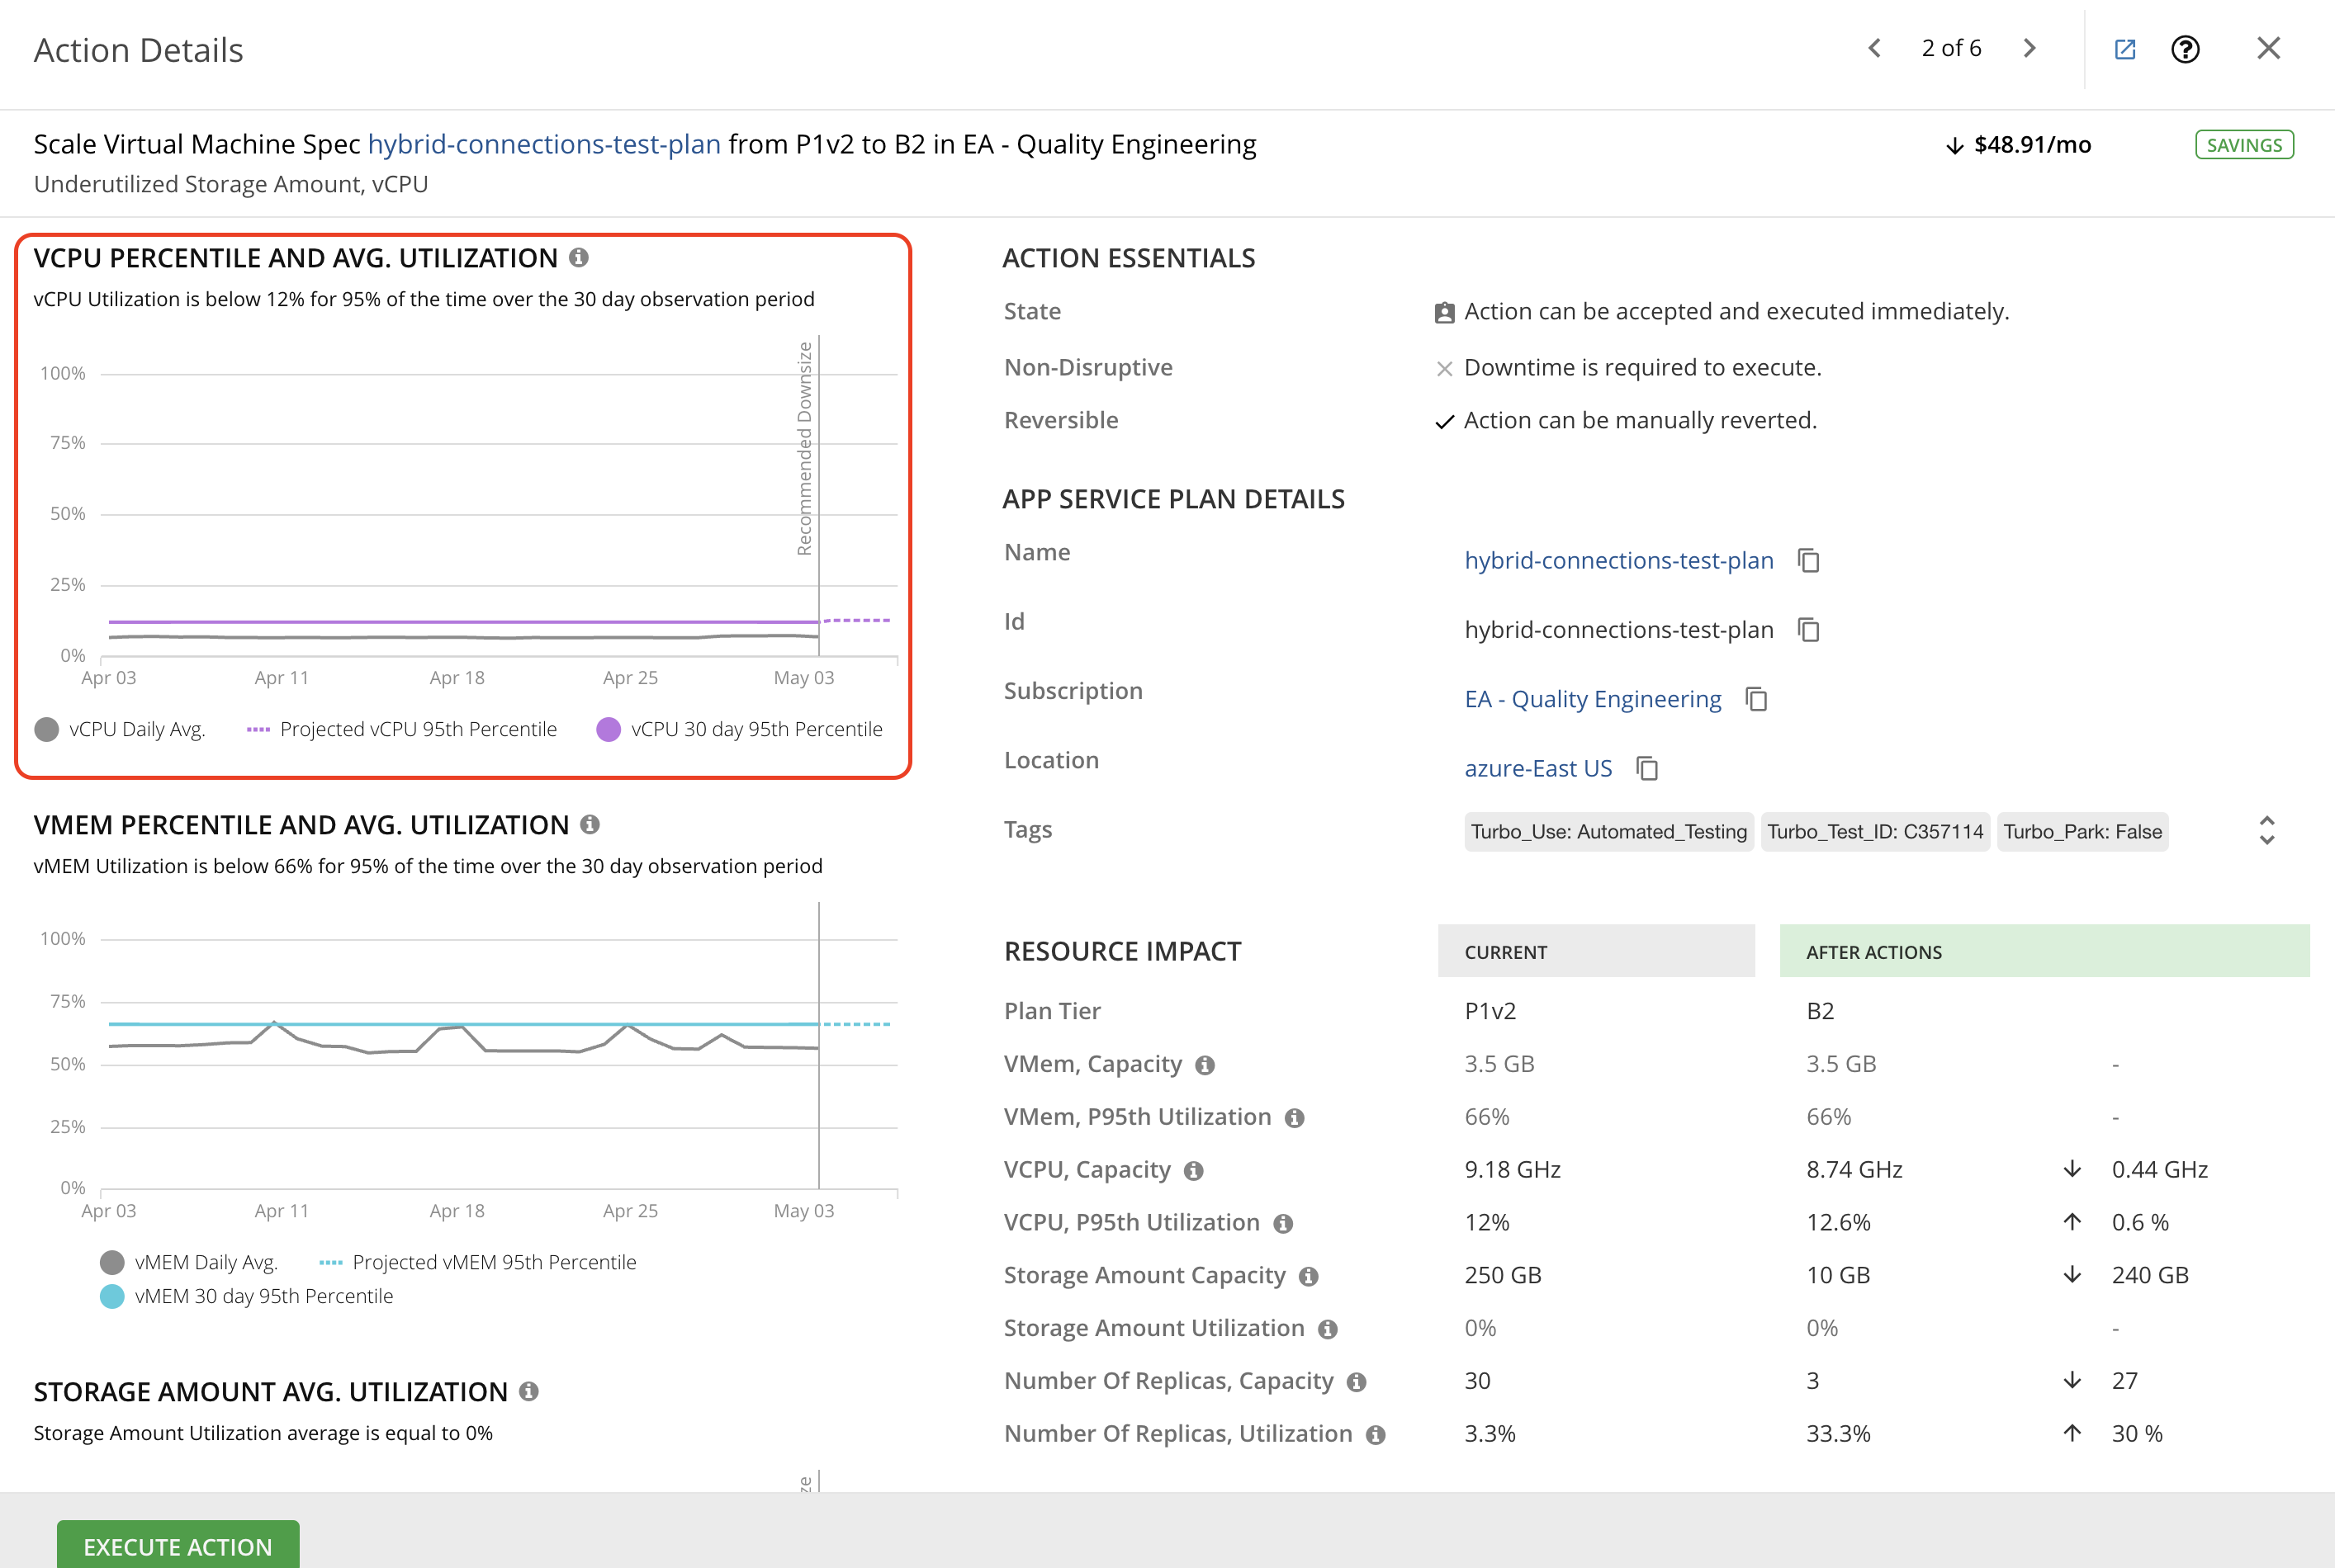Click info icon beside VCPU Percentile chart title

(x=578, y=258)
